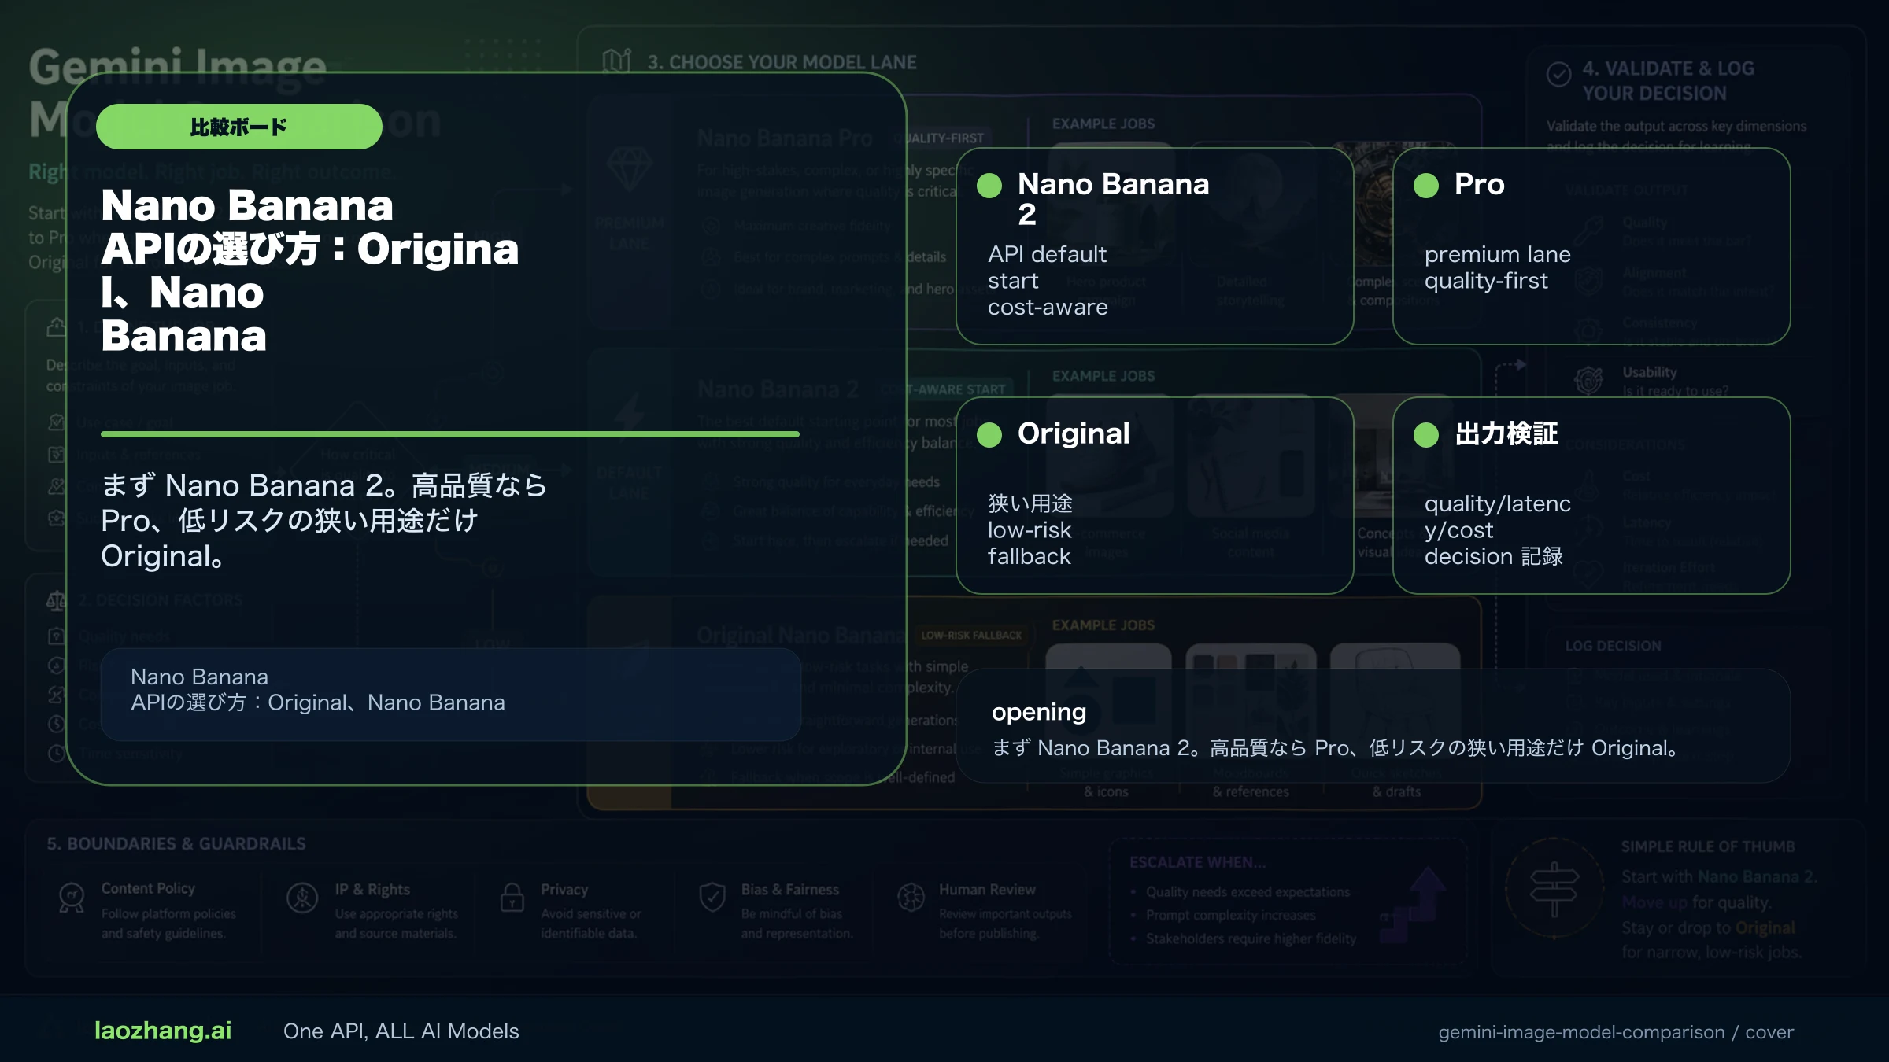Select the Nano Banana 2 card

(x=1155, y=246)
